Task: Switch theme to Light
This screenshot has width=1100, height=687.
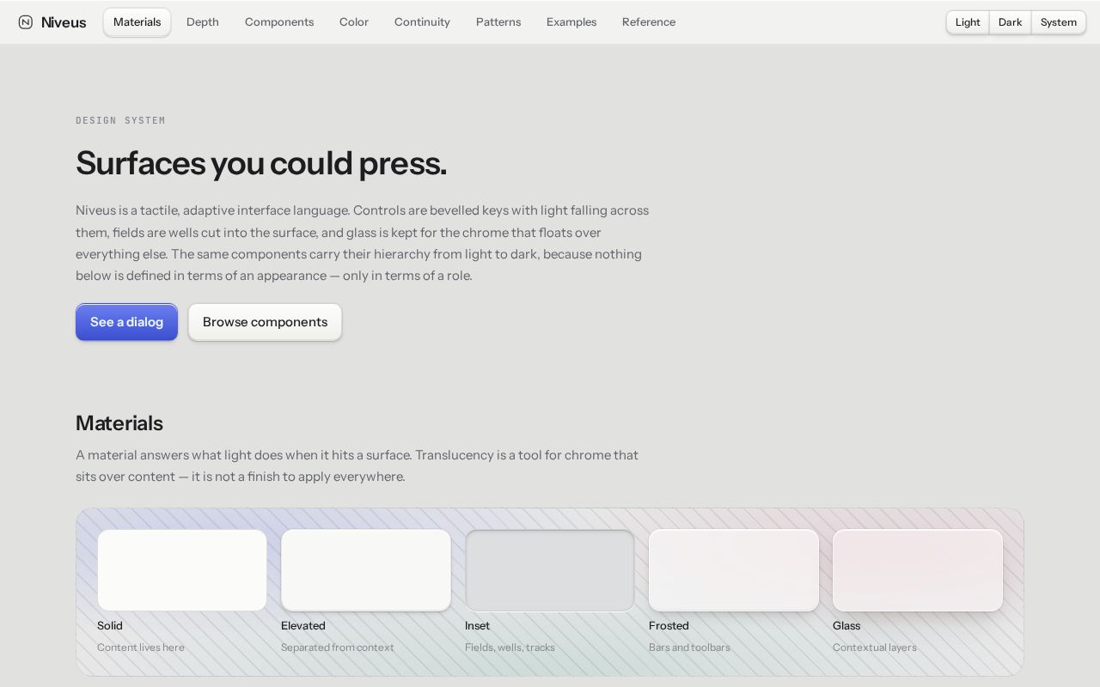Action: [x=968, y=22]
